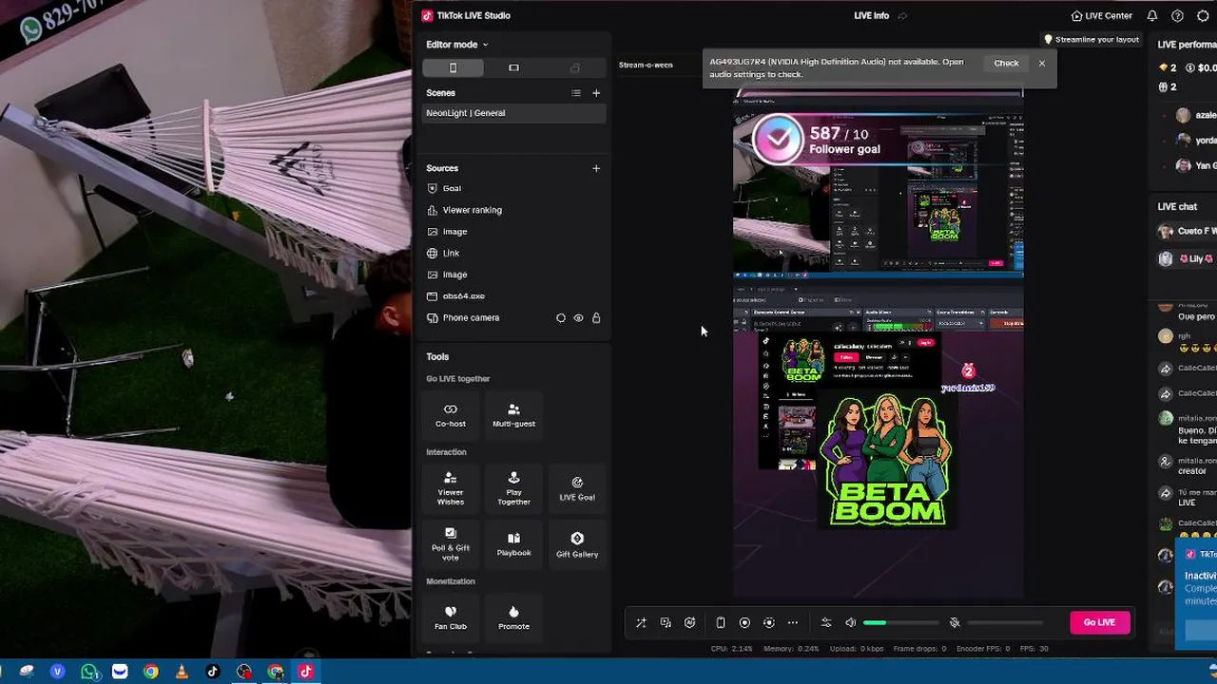Open the scenes list view icon

(576, 93)
